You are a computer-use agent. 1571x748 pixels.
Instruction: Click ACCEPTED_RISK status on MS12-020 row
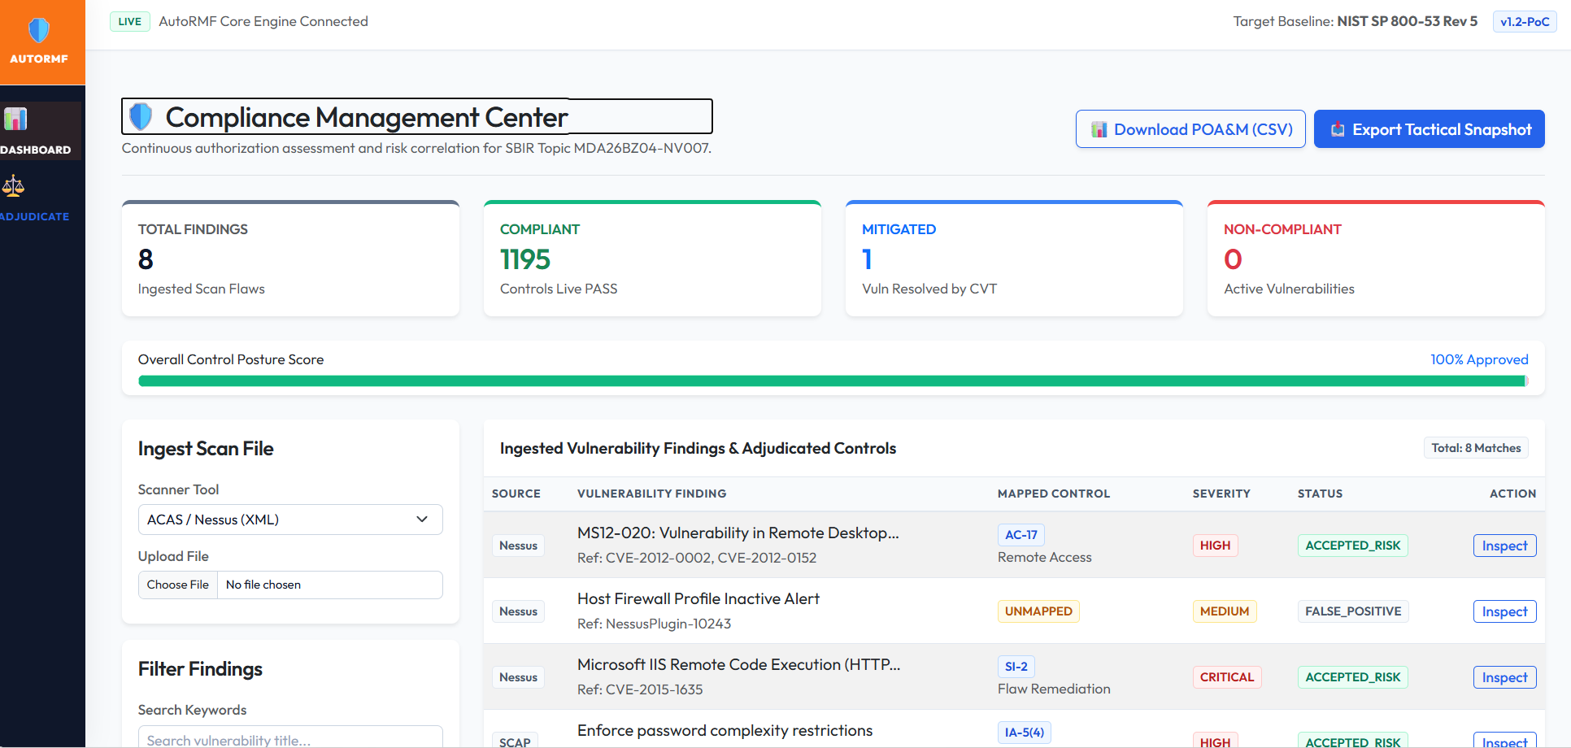[x=1353, y=546]
